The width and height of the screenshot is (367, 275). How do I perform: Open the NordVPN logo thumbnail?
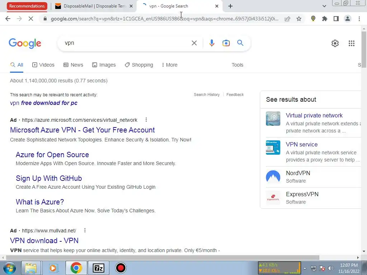tap(273, 177)
